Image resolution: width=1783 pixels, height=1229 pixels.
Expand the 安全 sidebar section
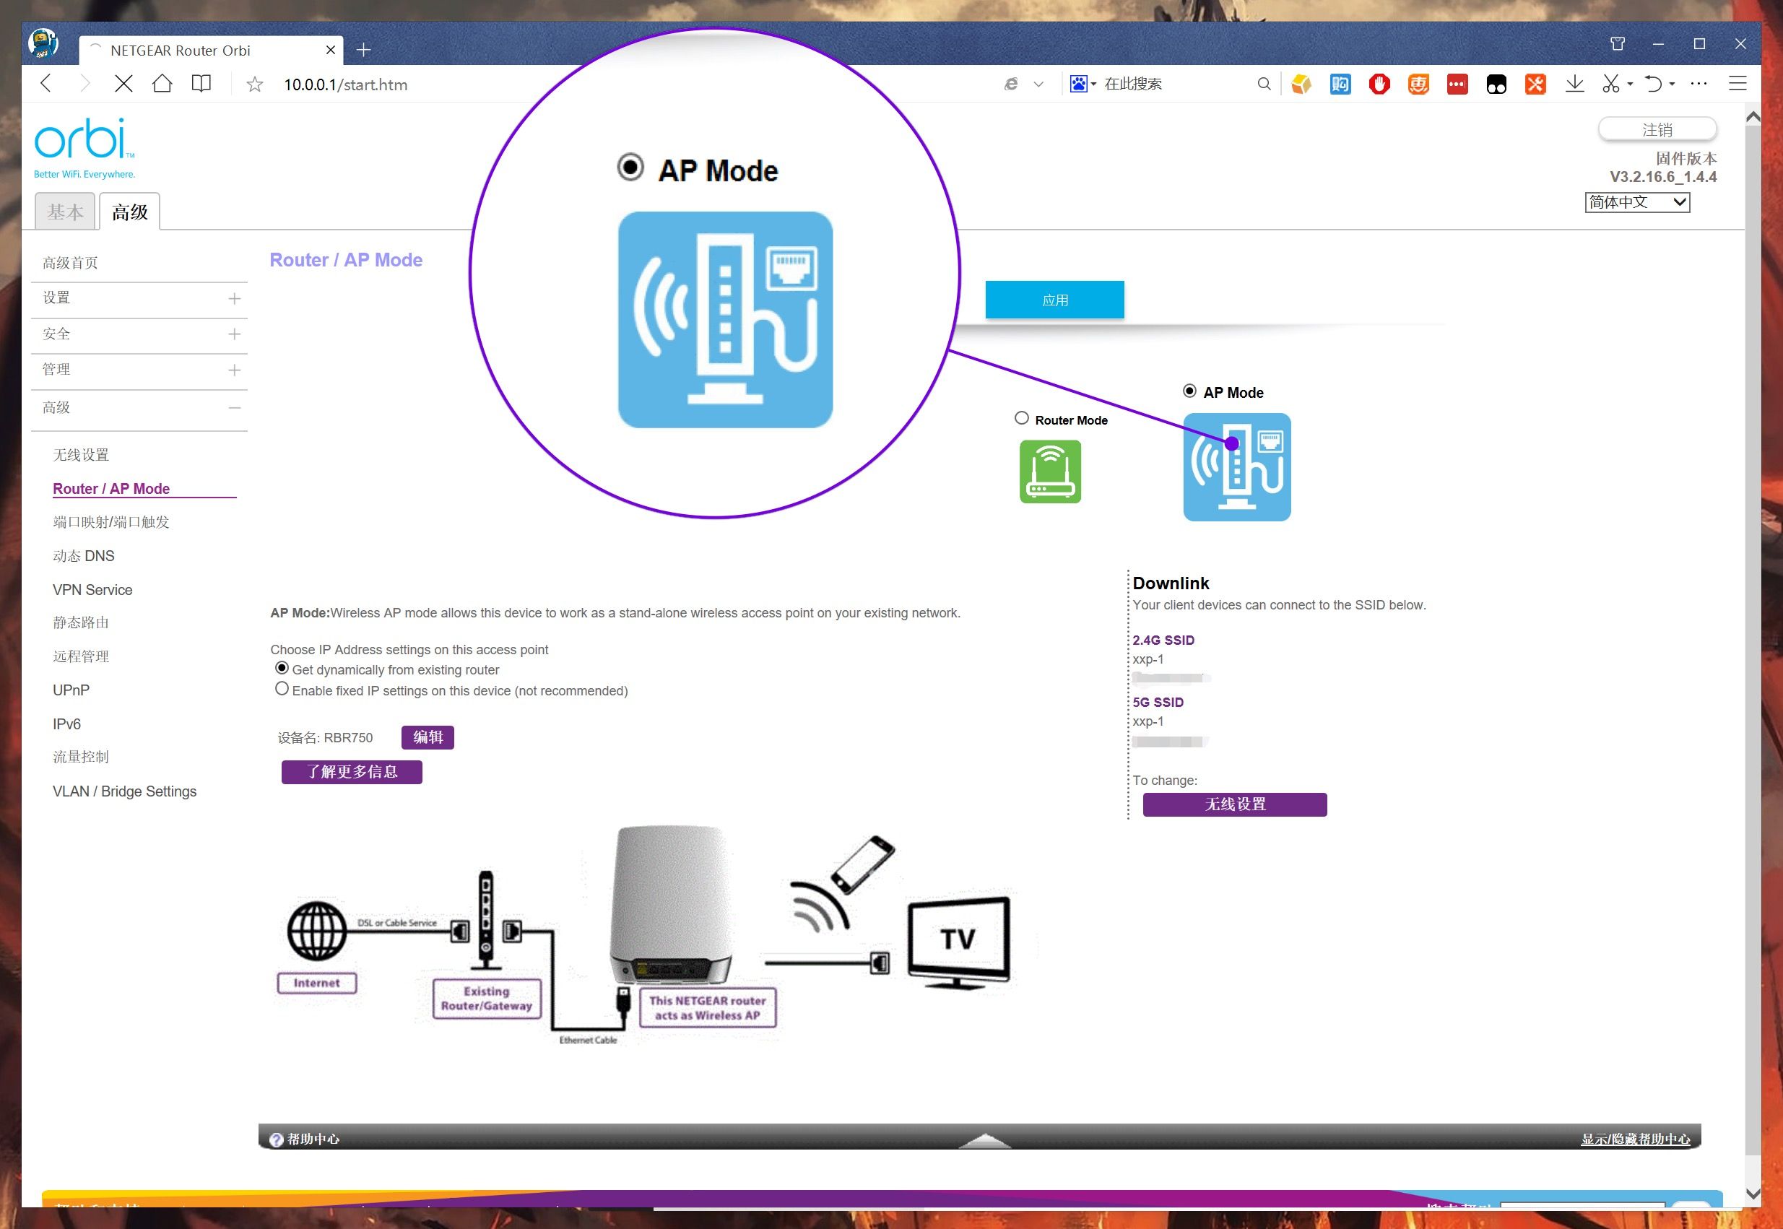[x=234, y=334]
